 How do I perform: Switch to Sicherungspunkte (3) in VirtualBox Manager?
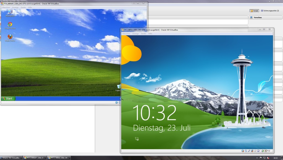click(270, 11)
